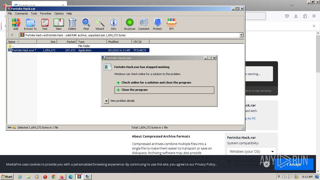Image resolution: width=320 pixels, height=180 pixels.
Task: Click the Firefox address bar field
Action: click(x=255, y=16)
